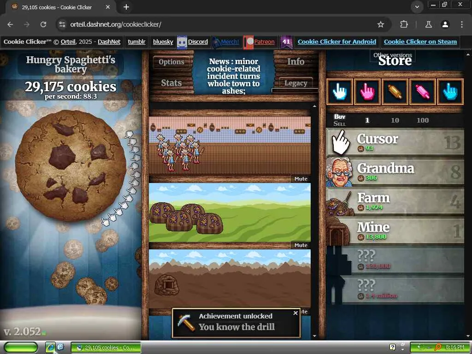Open the Legacy menu
Image resolution: width=472 pixels, height=354 pixels.
click(295, 83)
